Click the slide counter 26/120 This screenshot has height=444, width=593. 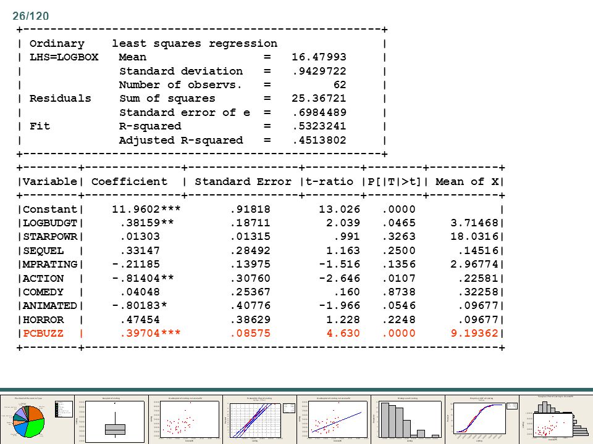[x=31, y=16]
